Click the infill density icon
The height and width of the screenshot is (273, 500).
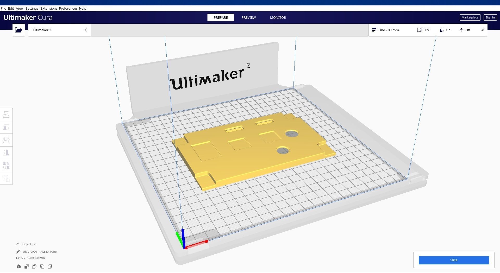pyautogui.click(x=419, y=30)
